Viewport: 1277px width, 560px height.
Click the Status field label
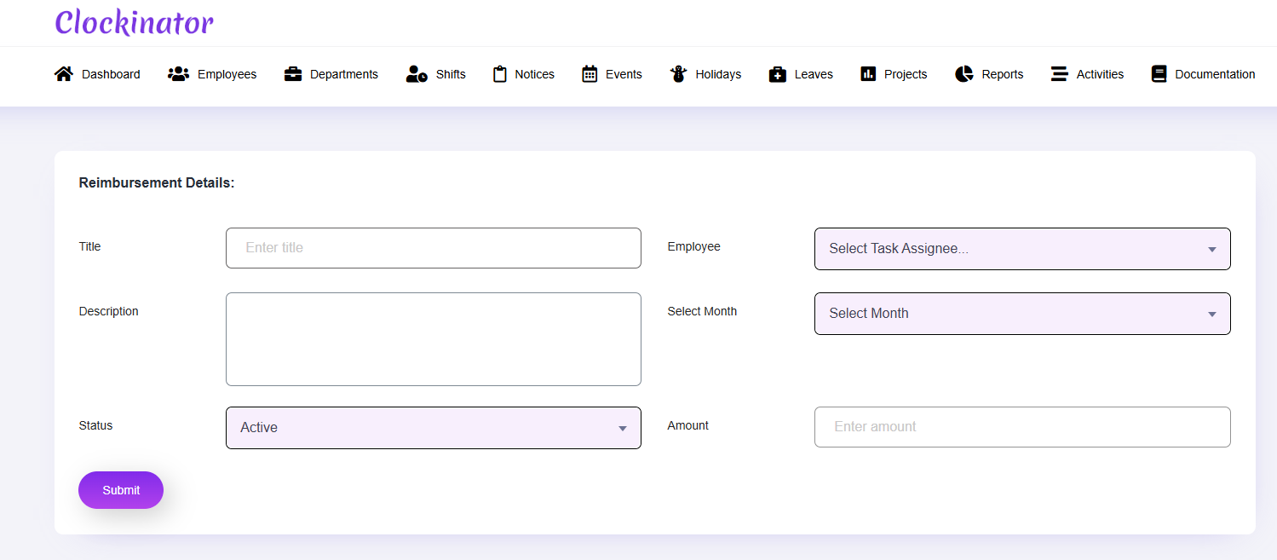click(95, 425)
